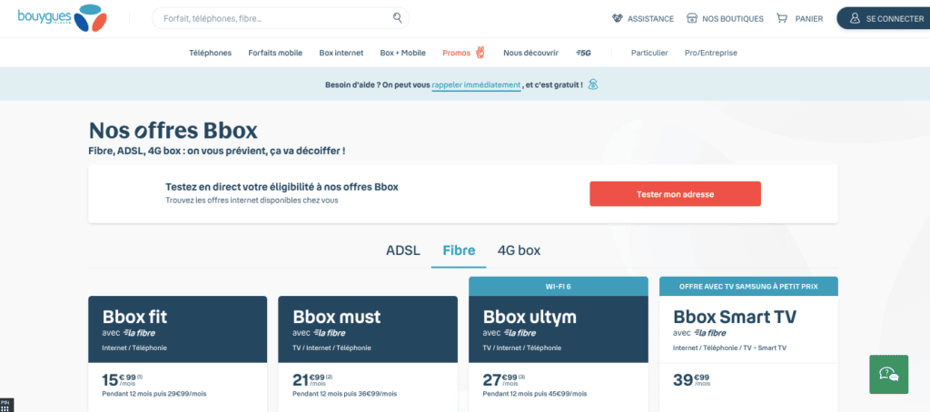The width and height of the screenshot is (930, 412).
Task: Click the Nos offres Bbox heading
Action: click(173, 131)
